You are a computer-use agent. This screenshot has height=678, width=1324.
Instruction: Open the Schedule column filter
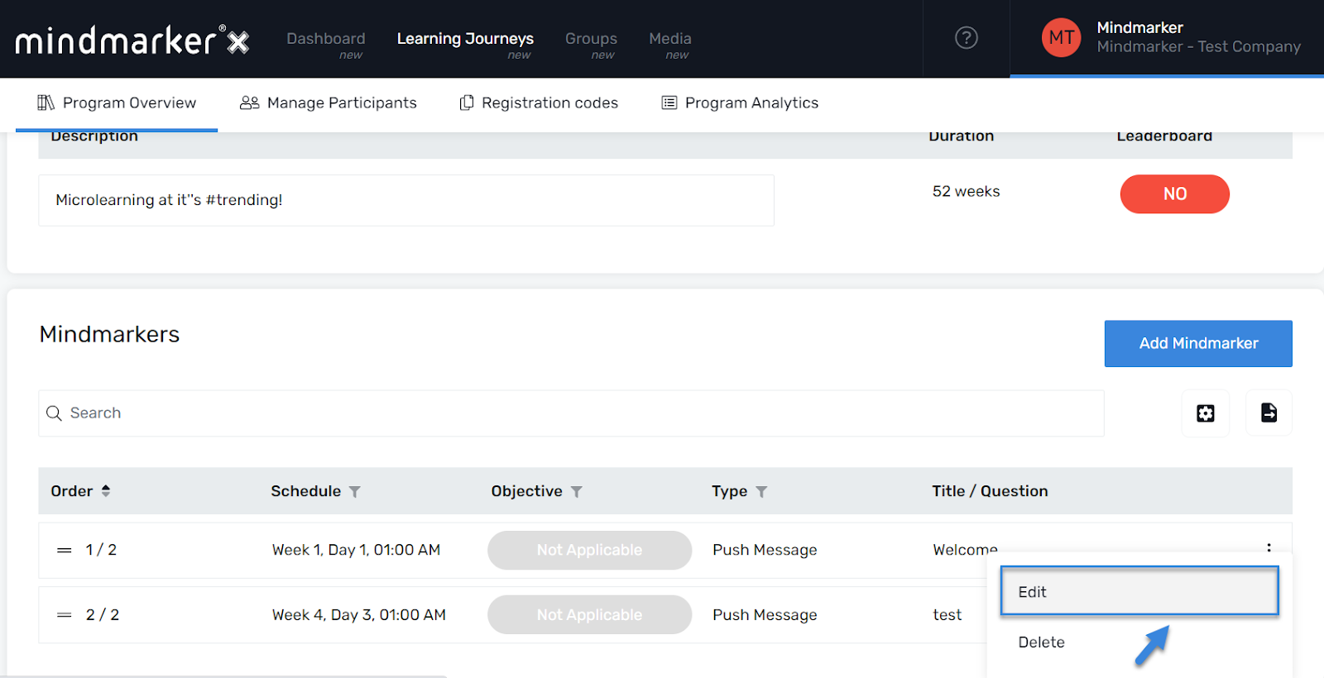click(x=355, y=492)
